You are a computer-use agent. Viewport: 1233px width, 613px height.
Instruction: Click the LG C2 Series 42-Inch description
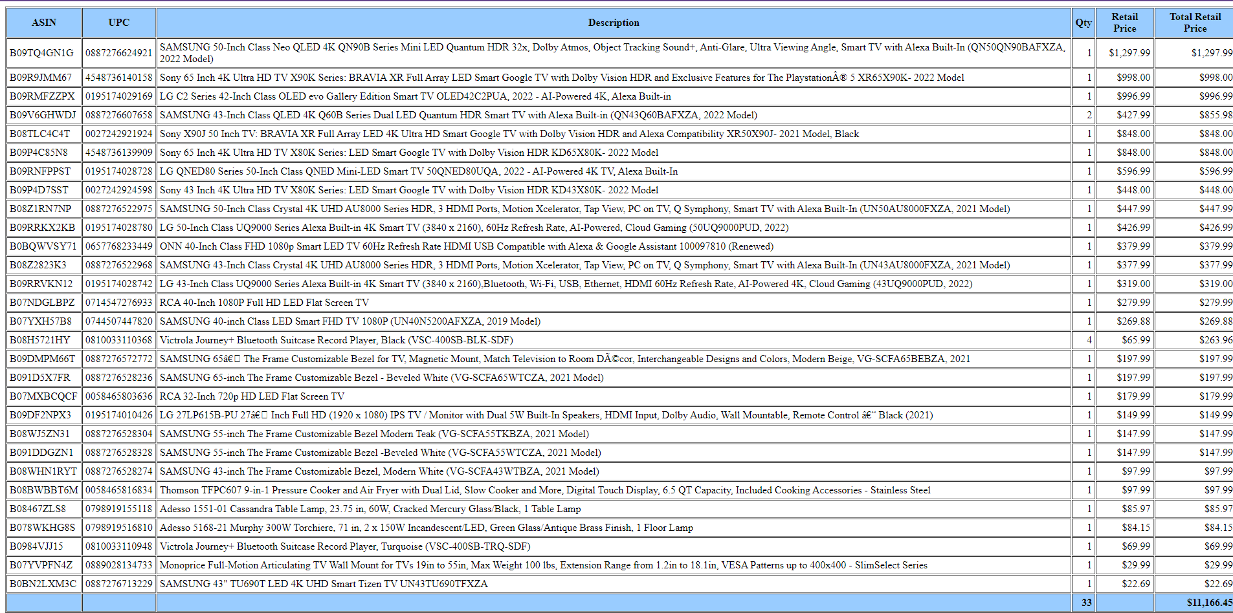pyautogui.click(x=614, y=96)
